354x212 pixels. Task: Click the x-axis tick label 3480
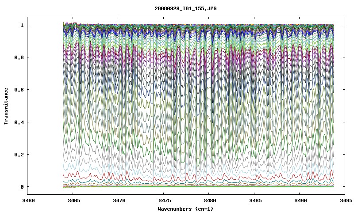[209, 201]
